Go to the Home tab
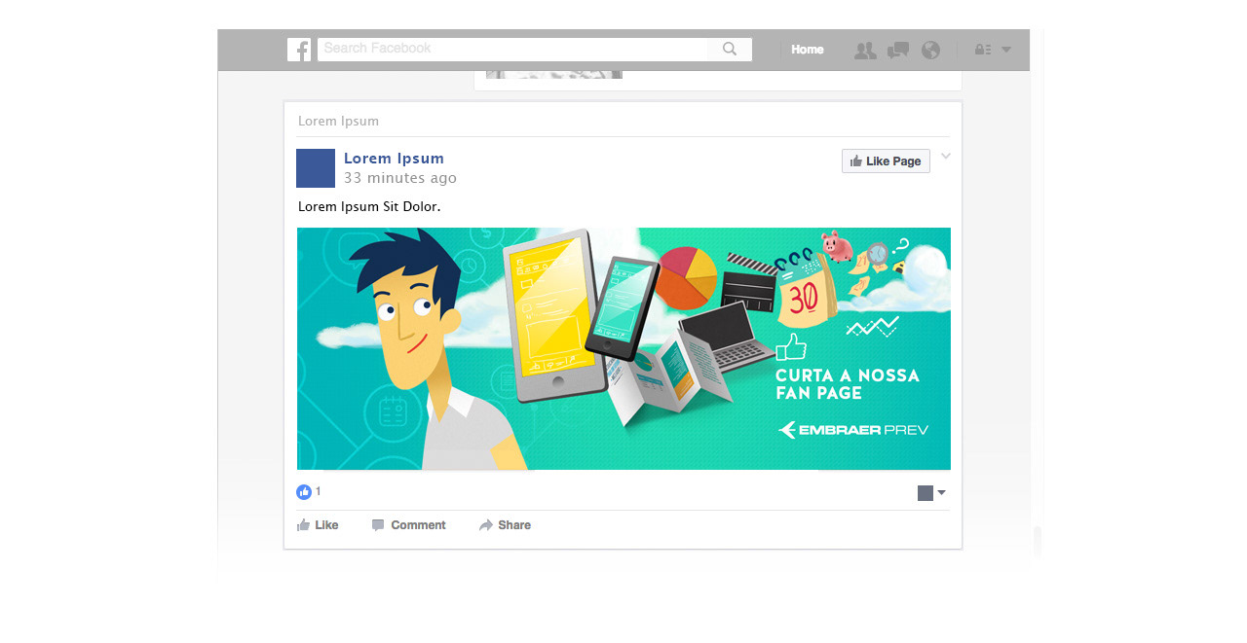 point(807,50)
